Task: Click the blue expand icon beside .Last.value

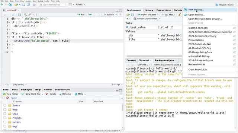Action: (127, 27)
